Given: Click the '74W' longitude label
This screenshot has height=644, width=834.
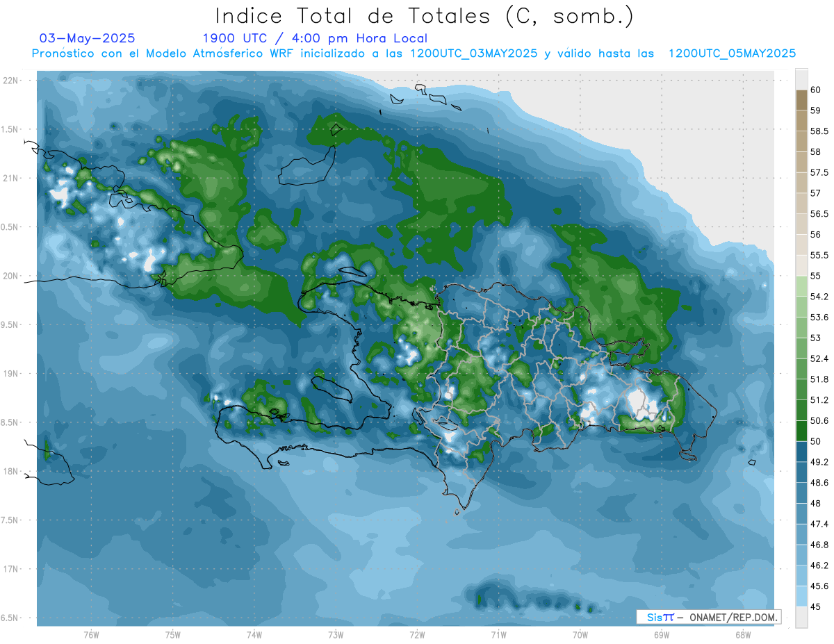Looking at the screenshot, I should click(254, 634).
